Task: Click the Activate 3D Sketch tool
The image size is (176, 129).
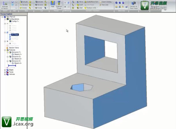Action: tap(5, 5)
